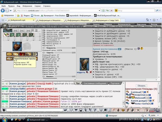The image size is (162, 122).
Task: Collapse the Защита section
Action: (x=43, y=53)
